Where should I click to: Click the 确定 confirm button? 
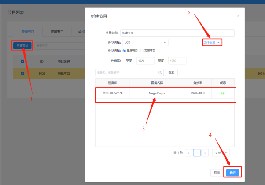click(232, 172)
